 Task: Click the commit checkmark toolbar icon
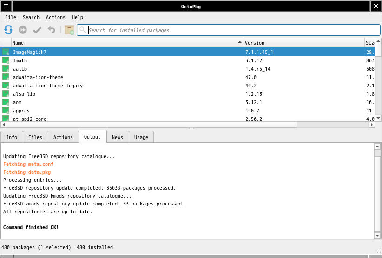click(x=37, y=30)
